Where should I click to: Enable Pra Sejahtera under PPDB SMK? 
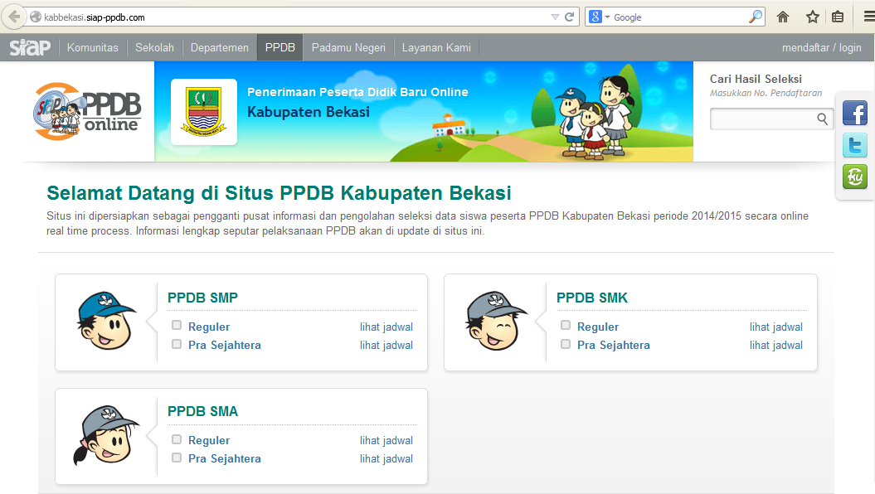coord(565,345)
